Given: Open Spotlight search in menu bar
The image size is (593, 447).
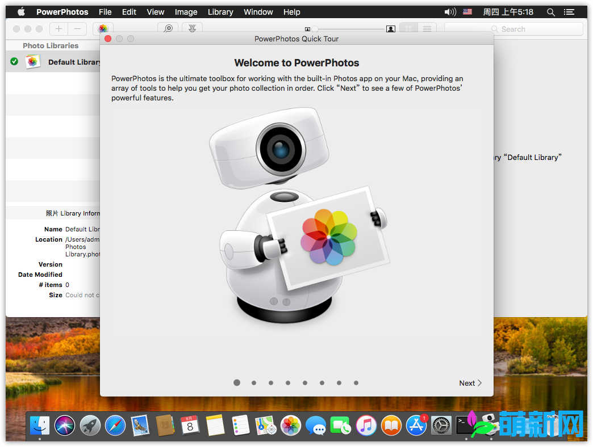Looking at the screenshot, I should [550, 12].
